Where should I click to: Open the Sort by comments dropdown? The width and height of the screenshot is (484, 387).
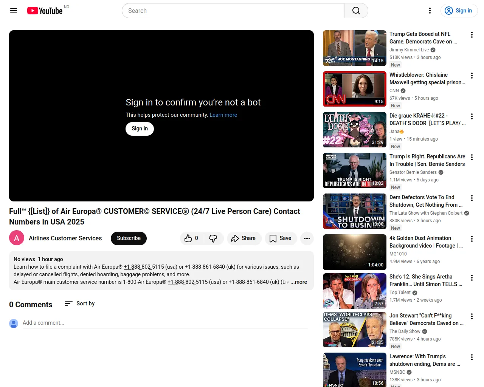click(x=80, y=303)
